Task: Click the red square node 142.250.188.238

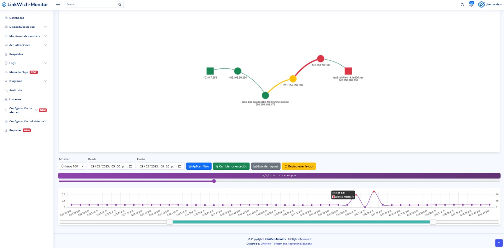Action: click(348, 71)
